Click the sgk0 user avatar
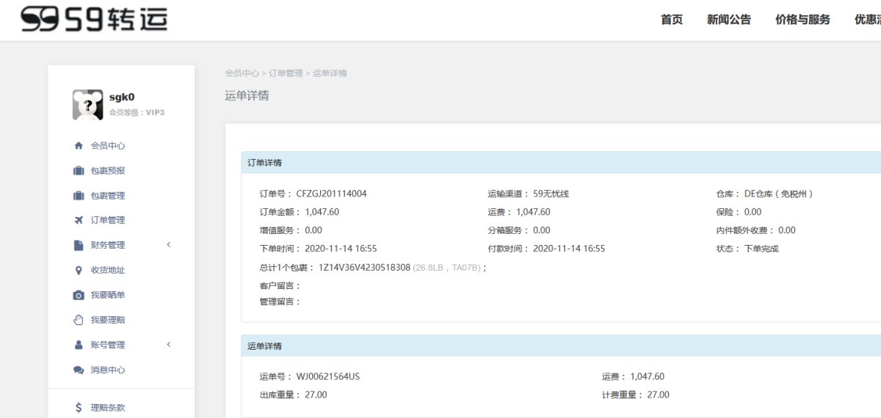Image resolution: width=881 pixels, height=418 pixels. coord(87,105)
